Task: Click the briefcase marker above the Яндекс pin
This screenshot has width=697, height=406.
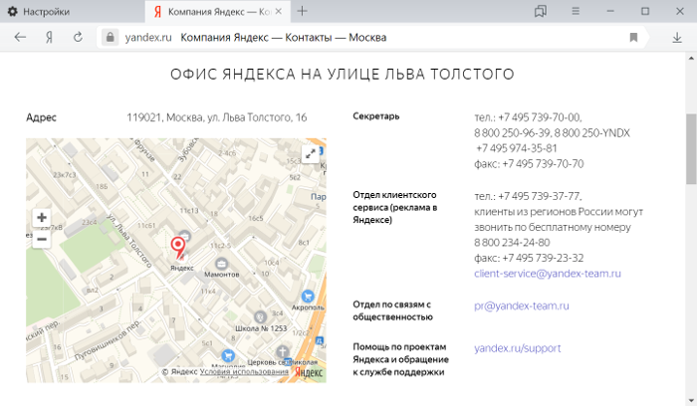Action: click(184, 236)
